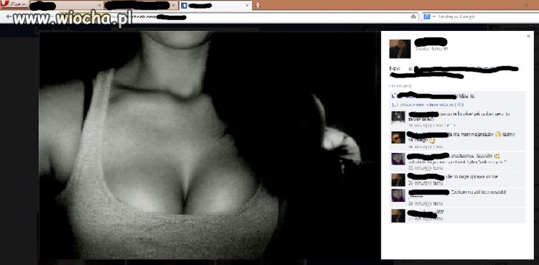Open the avatar beside '20 minut(y) temu'

pos(398,180)
